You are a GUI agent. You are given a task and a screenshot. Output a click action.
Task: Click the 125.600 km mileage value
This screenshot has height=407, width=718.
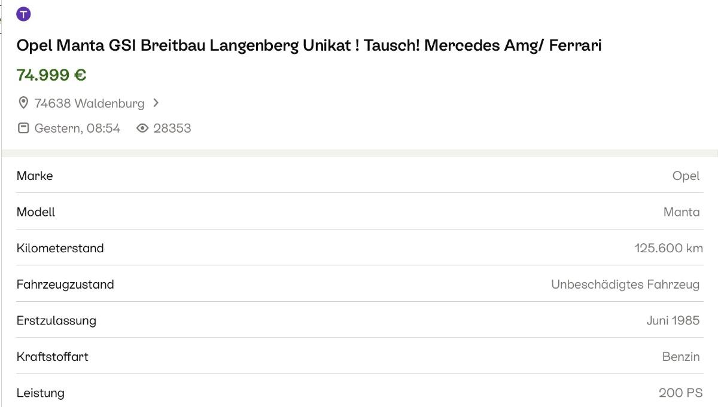coord(668,248)
